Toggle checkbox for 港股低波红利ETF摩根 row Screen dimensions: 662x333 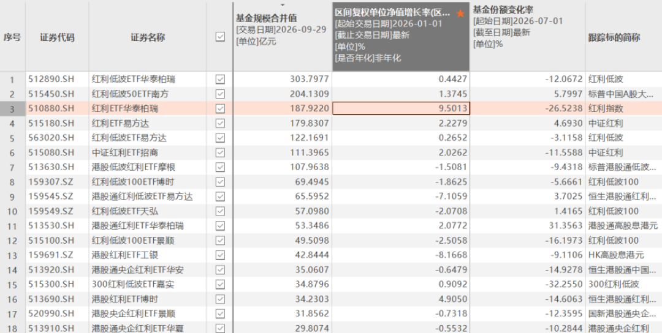tap(220, 167)
